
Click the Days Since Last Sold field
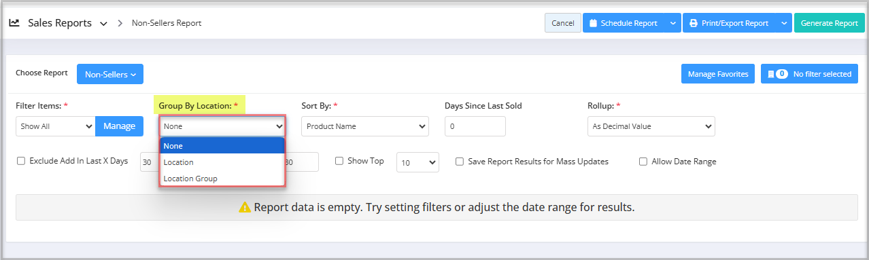pyautogui.click(x=475, y=126)
